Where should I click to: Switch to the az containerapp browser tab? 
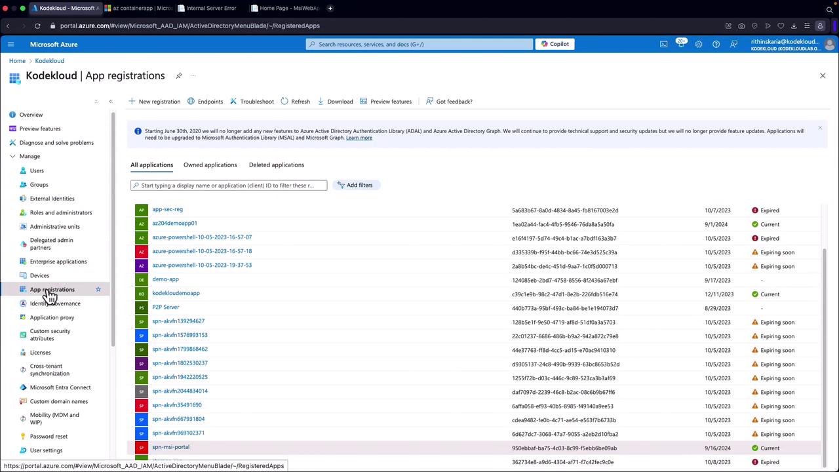click(x=138, y=8)
